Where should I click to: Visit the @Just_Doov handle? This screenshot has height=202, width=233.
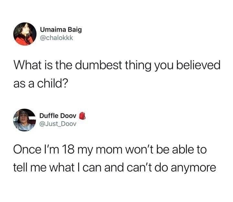coord(58,124)
